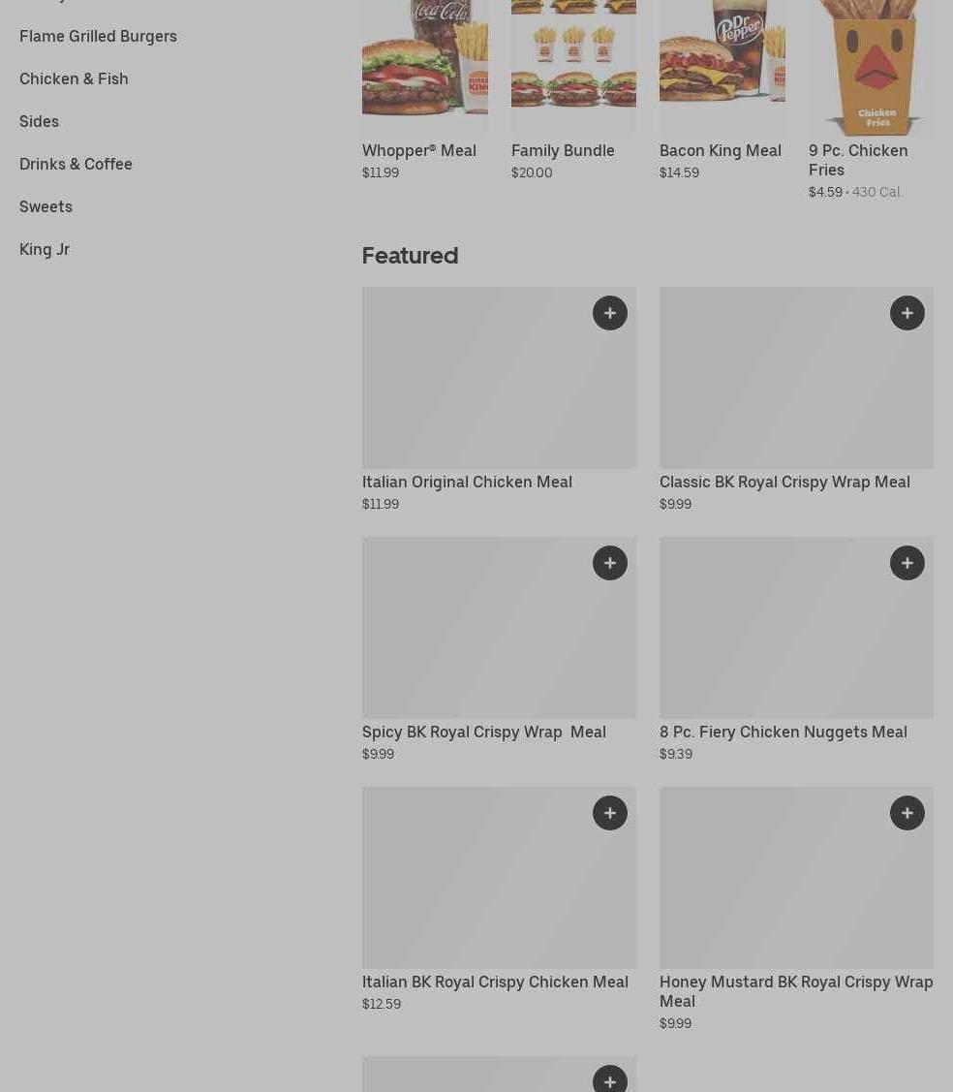Add Italian Original Chicken Meal with plus icon

610,313
